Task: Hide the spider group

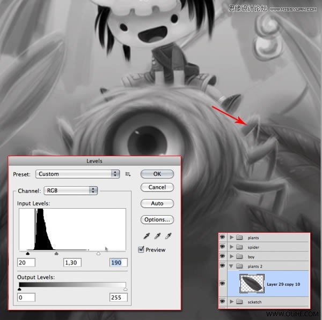Action: 222,247
